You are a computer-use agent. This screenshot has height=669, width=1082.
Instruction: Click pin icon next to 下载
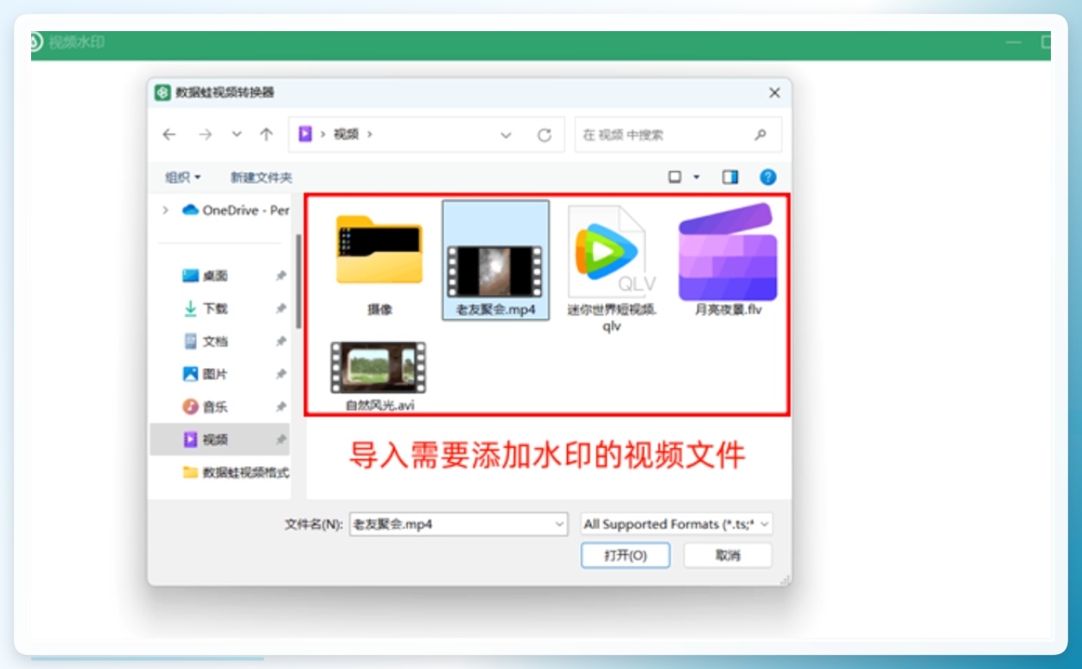pyautogui.click(x=281, y=309)
